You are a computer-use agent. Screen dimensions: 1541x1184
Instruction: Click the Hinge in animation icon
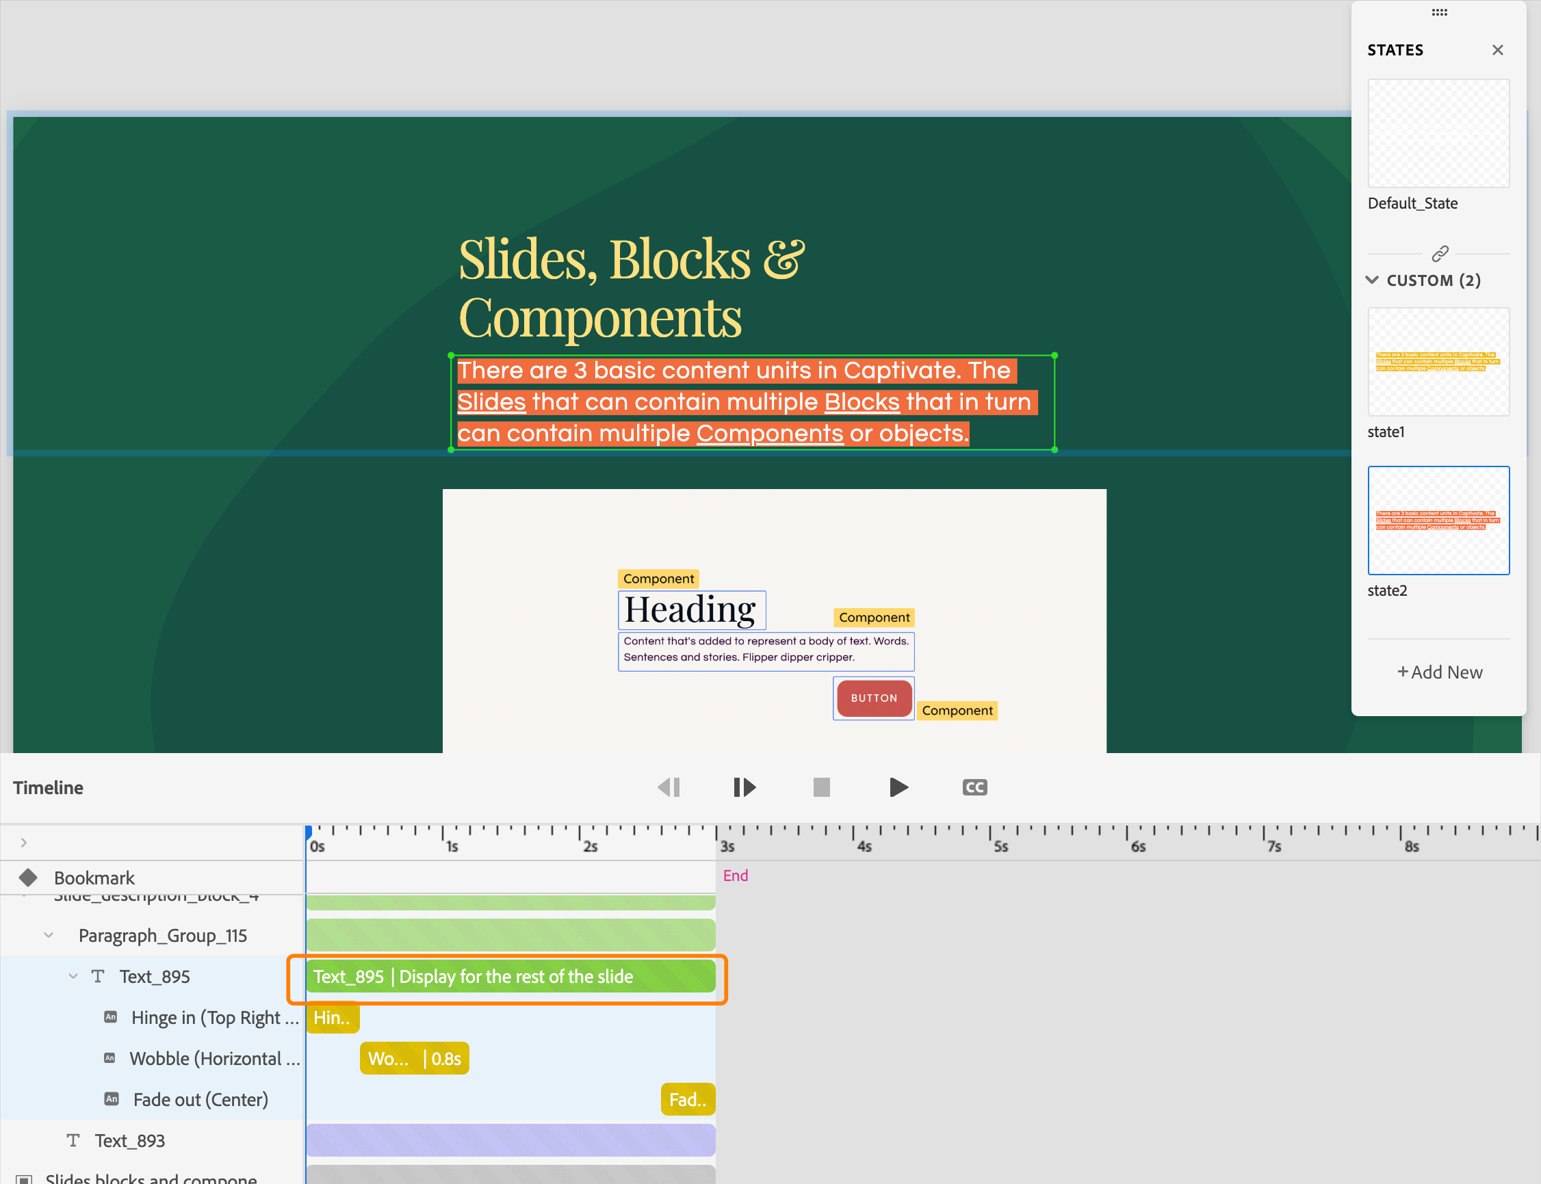pyautogui.click(x=111, y=1017)
